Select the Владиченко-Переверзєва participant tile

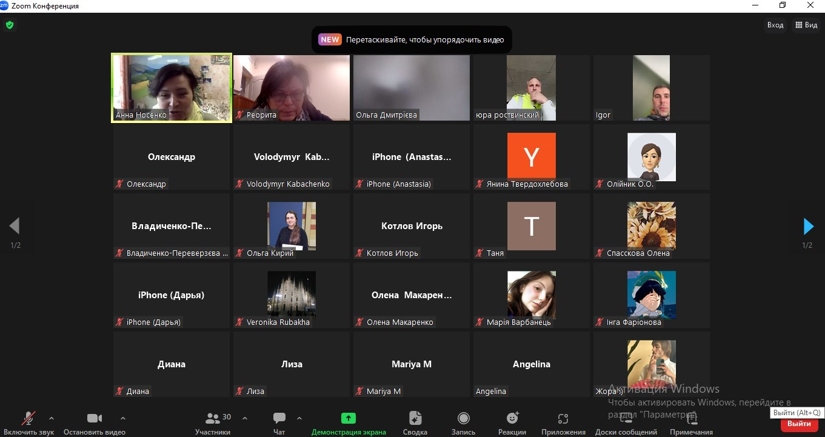pyautogui.click(x=172, y=226)
